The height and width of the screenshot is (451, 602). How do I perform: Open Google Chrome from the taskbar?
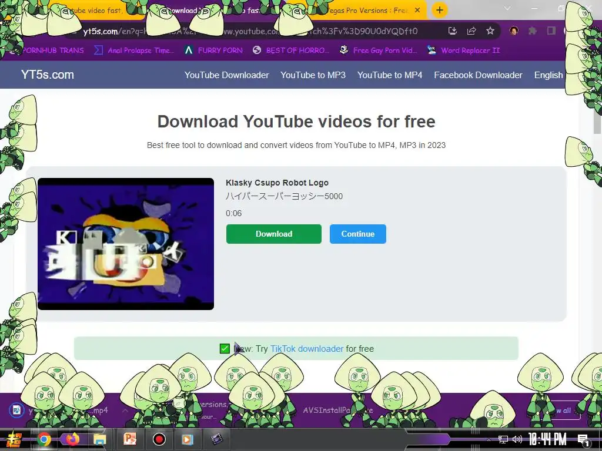(44, 439)
